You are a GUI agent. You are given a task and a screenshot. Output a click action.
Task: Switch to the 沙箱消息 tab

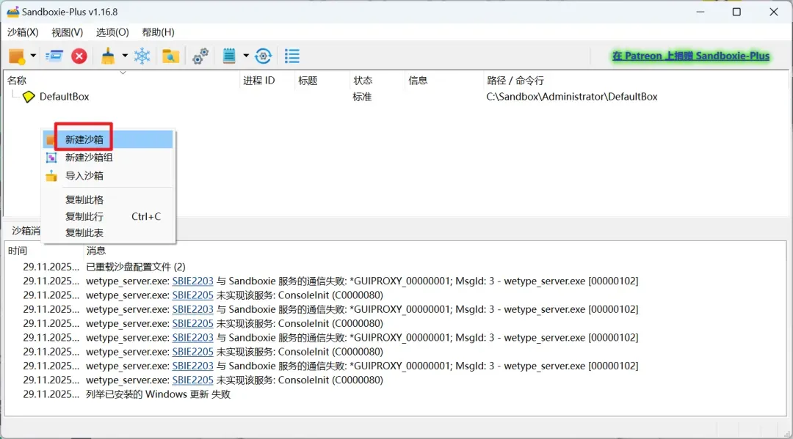point(25,231)
